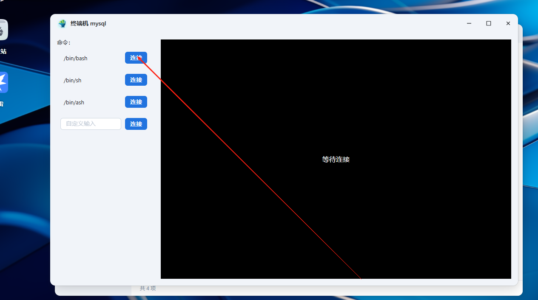Click the 等待连接 text in terminal
Image resolution: width=538 pixels, height=300 pixels.
[x=336, y=160]
